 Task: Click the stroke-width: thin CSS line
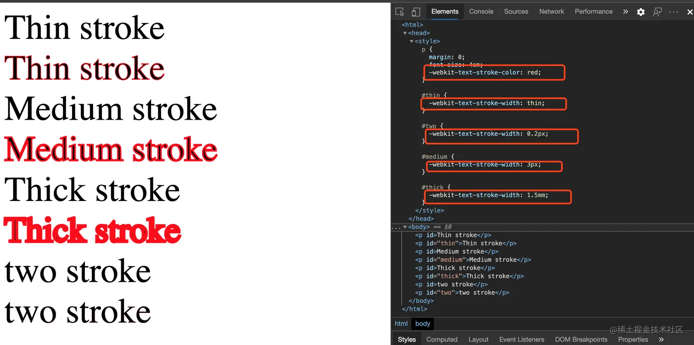coord(487,103)
